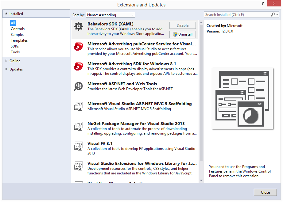Screen dimensions: 283x202
Task: Click the Microsoft Advertising pubCenter extension icon
Action: (79, 46)
